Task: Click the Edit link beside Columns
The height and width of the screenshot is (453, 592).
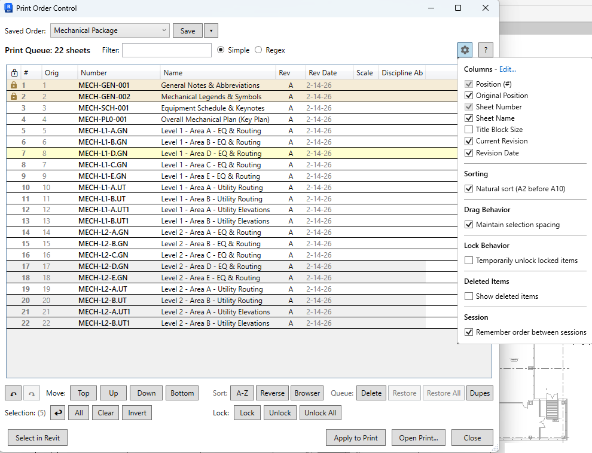Action: point(507,69)
